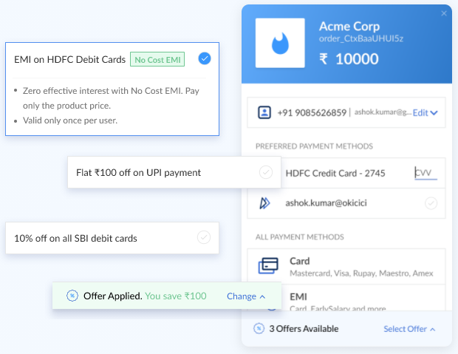Click the Acme Corp flame logo
The height and width of the screenshot is (354, 458).
[x=280, y=43]
